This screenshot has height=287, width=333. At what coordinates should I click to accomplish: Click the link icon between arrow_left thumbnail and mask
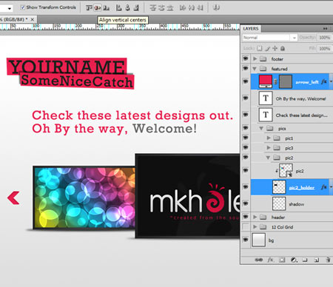click(275, 82)
